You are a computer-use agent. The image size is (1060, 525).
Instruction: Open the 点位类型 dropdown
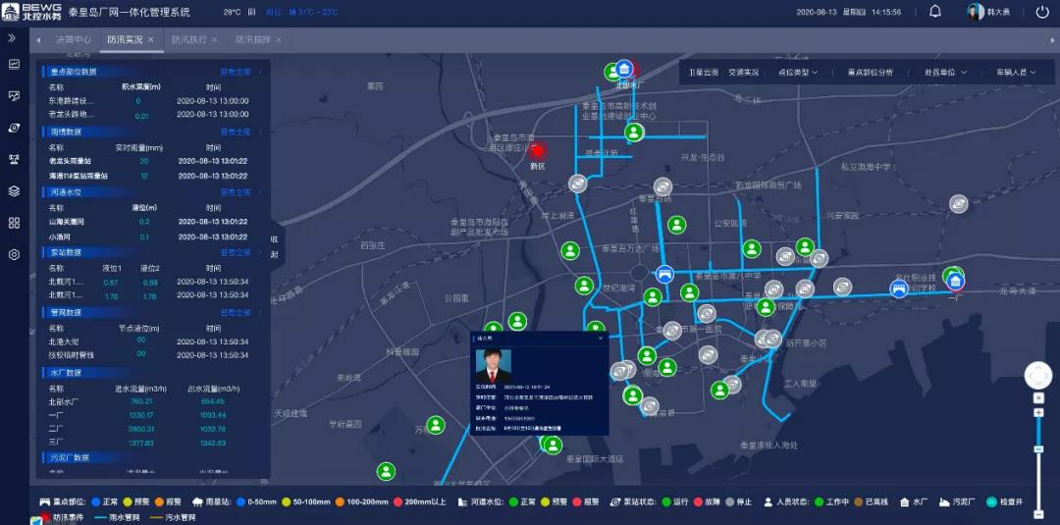tap(797, 73)
